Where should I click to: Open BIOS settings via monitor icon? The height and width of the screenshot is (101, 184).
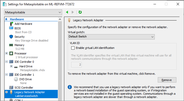pyautogui.click(x=11, y=28)
